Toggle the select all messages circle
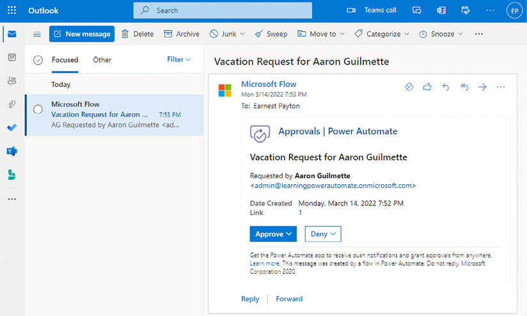The height and width of the screenshot is (316, 527). click(38, 60)
